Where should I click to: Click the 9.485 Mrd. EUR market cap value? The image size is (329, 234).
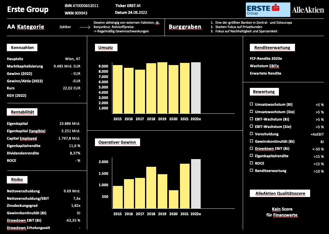[67, 66]
